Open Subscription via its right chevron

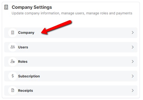133,76
